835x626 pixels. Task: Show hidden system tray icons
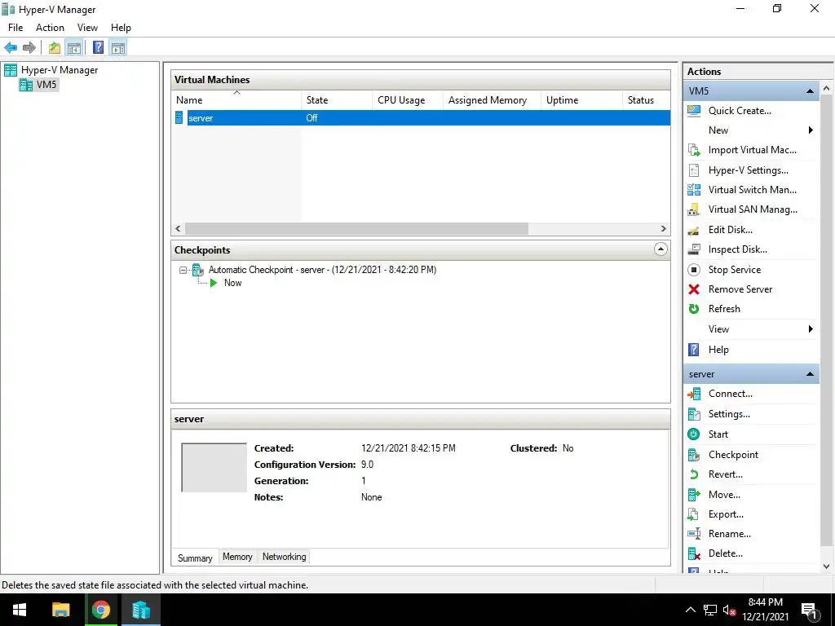tap(690, 611)
